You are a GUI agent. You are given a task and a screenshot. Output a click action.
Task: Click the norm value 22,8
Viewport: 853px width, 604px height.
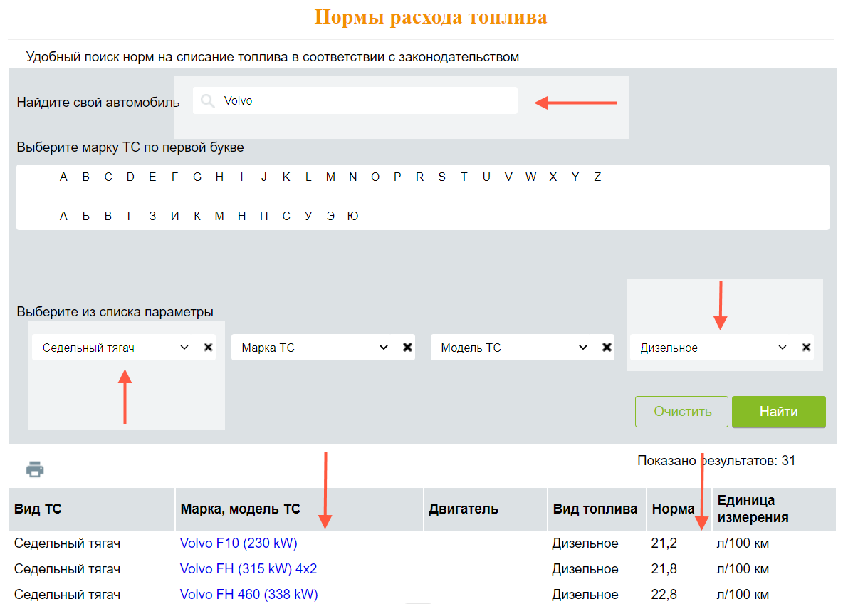(x=664, y=594)
